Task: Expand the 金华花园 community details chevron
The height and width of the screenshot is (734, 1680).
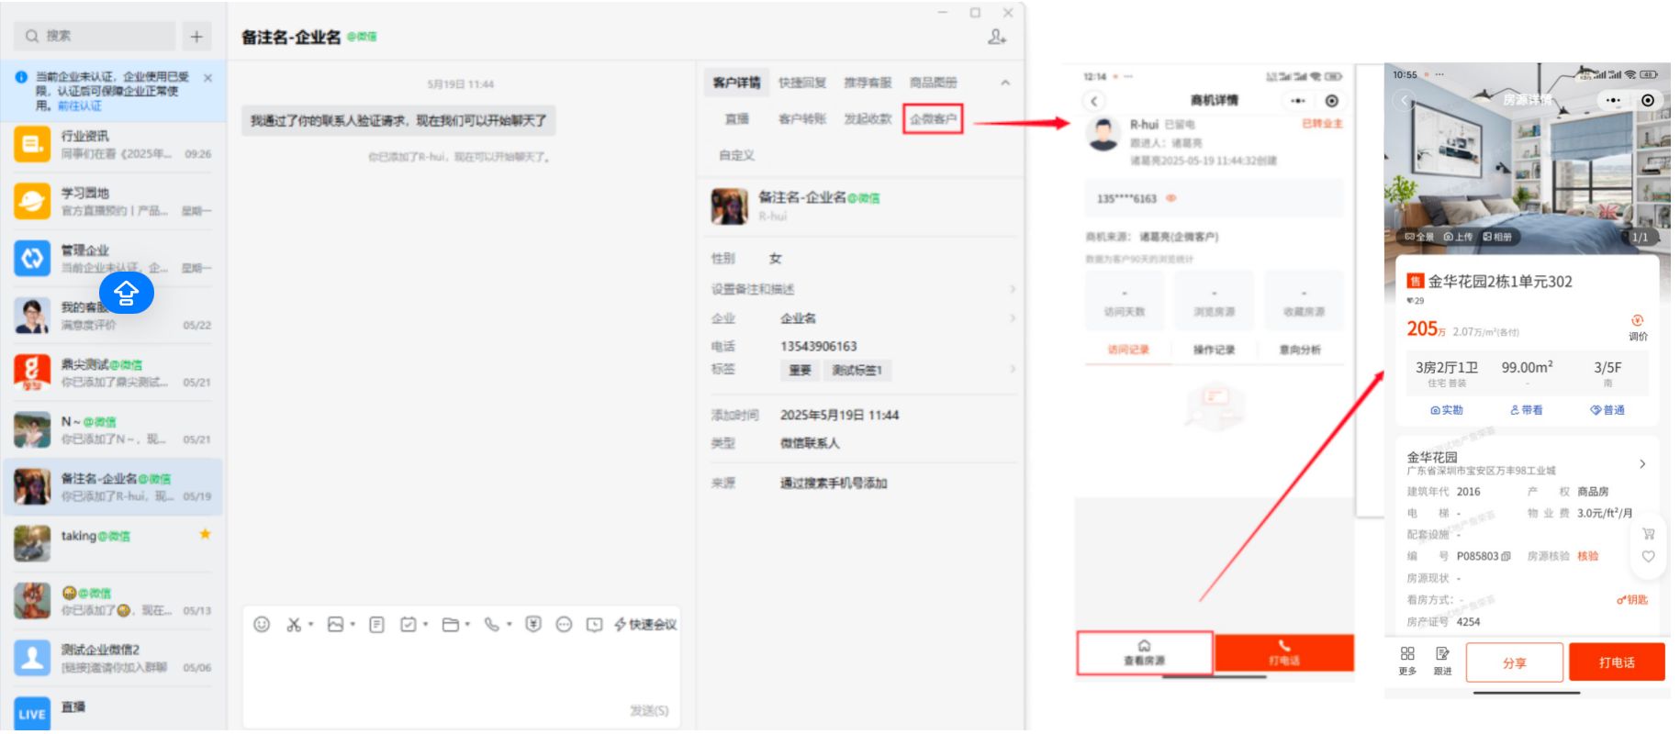Action: coord(1642,464)
